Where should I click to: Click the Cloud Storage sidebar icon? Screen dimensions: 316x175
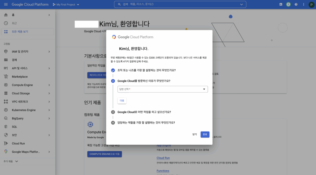pyautogui.click(x=6, y=93)
